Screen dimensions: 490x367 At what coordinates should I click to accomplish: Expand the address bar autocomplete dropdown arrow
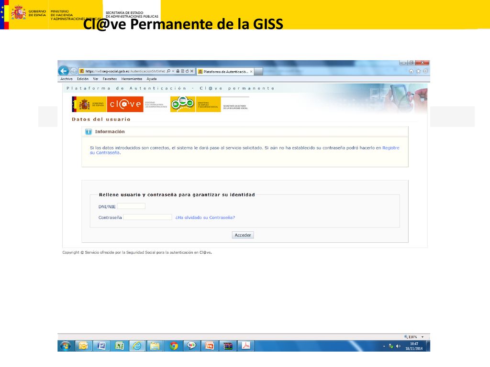point(173,71)
